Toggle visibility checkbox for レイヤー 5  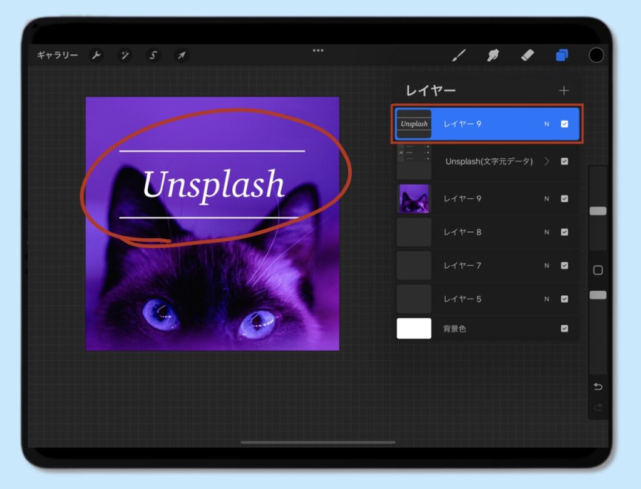coord(565,299)
